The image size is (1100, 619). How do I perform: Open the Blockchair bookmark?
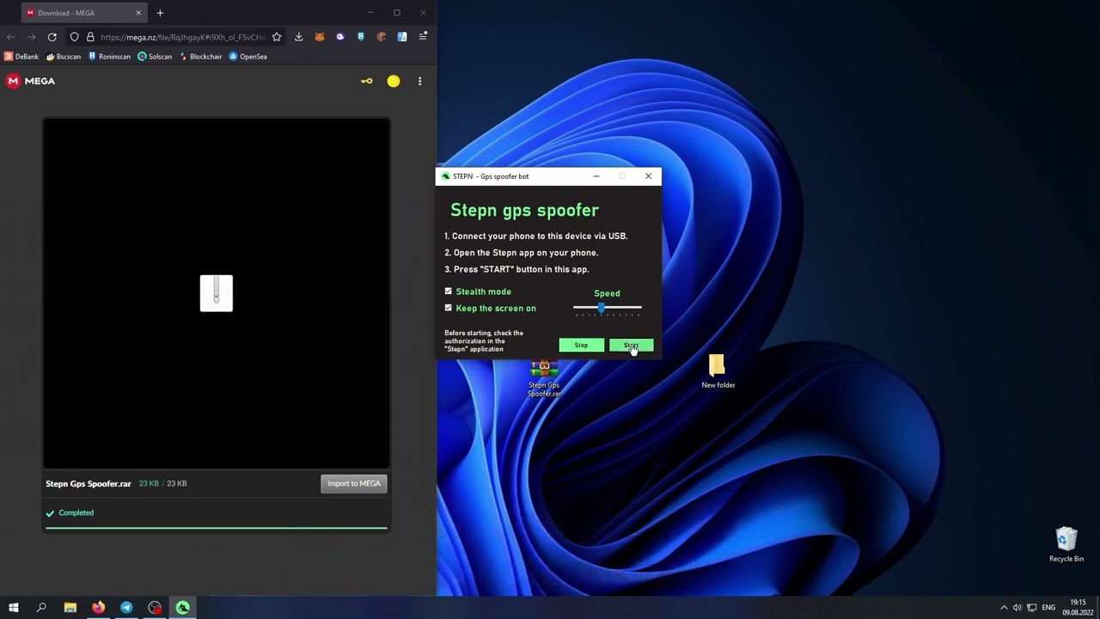(201, 57)
